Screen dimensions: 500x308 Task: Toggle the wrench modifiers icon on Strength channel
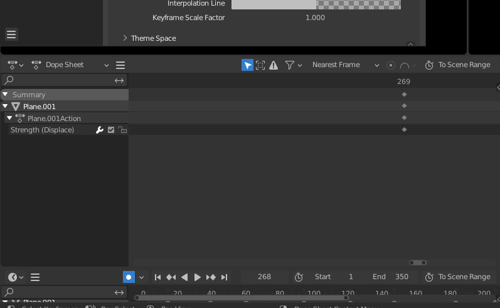point(100,130)
